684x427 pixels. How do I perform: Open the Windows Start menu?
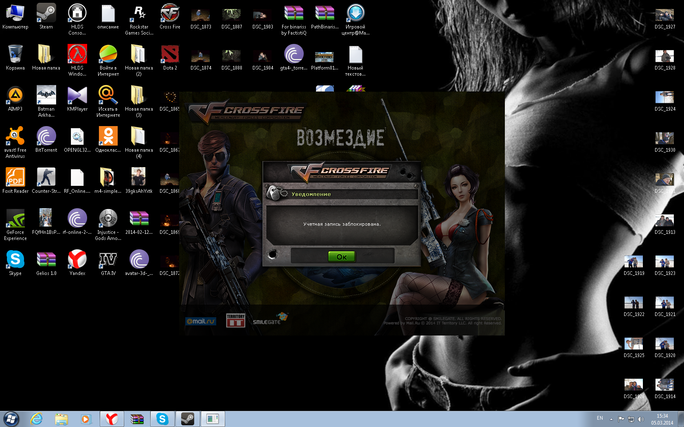point(11,419)
